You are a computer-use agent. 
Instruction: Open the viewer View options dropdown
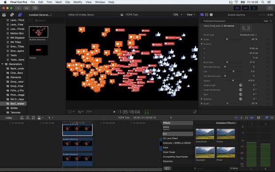coord(191,15)
